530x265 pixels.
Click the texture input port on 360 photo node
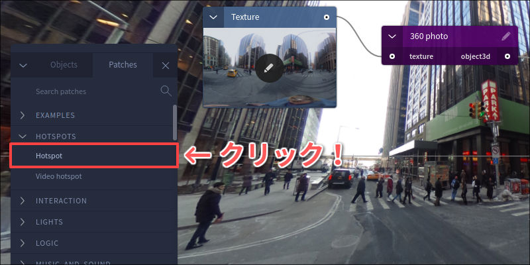click(x=392, y=56)
